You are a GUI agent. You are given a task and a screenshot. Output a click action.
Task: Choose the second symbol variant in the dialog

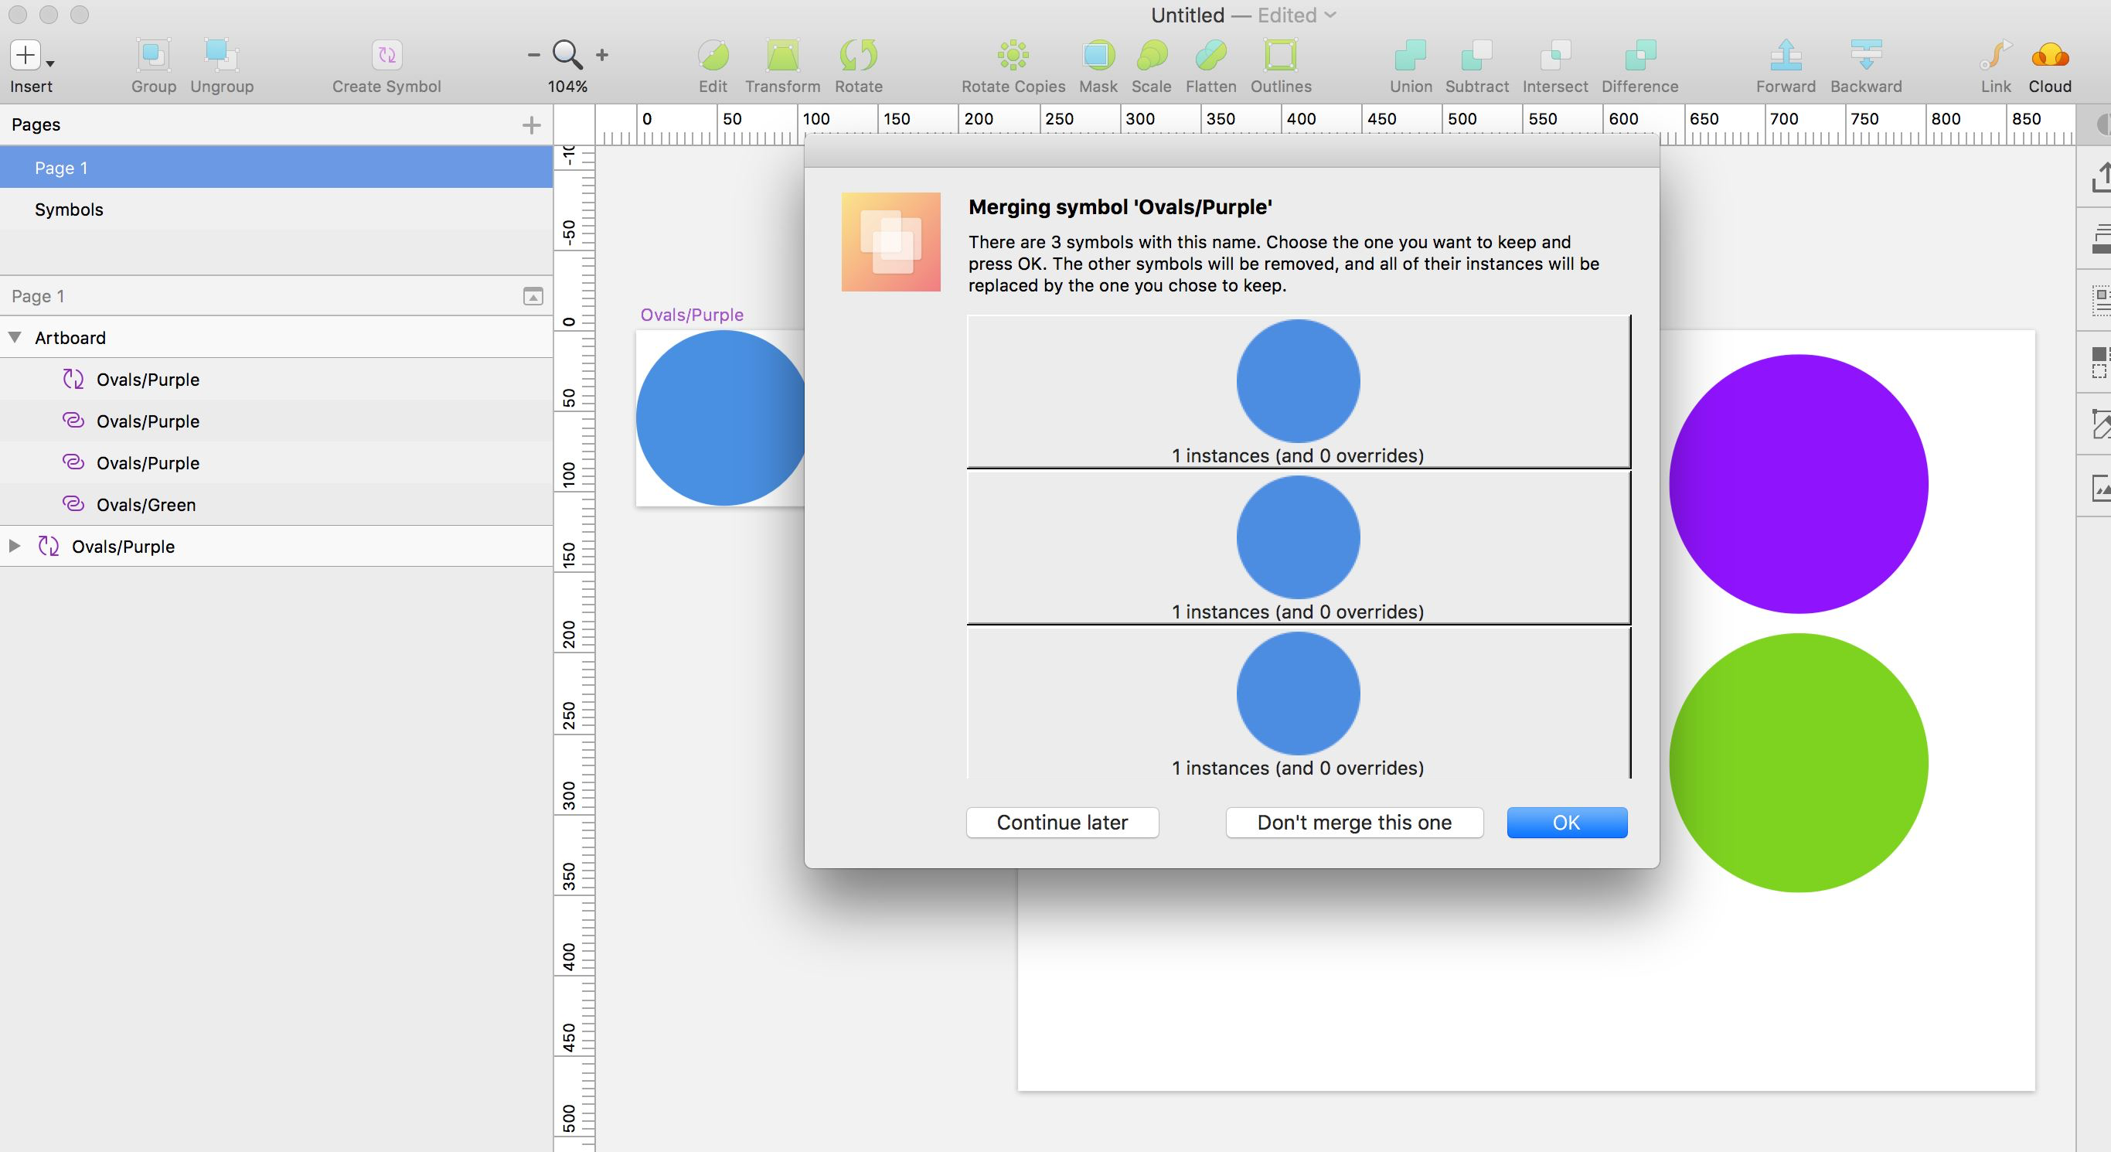(x=1297, y=537)
